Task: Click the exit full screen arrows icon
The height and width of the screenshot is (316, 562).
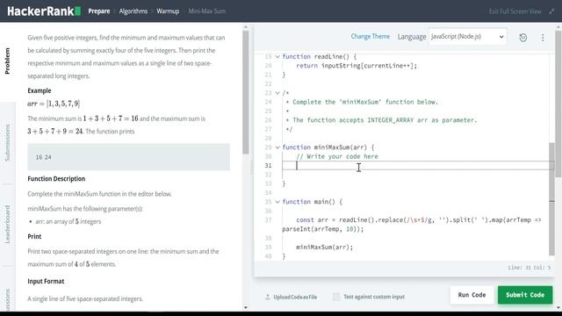Action: 551,11
